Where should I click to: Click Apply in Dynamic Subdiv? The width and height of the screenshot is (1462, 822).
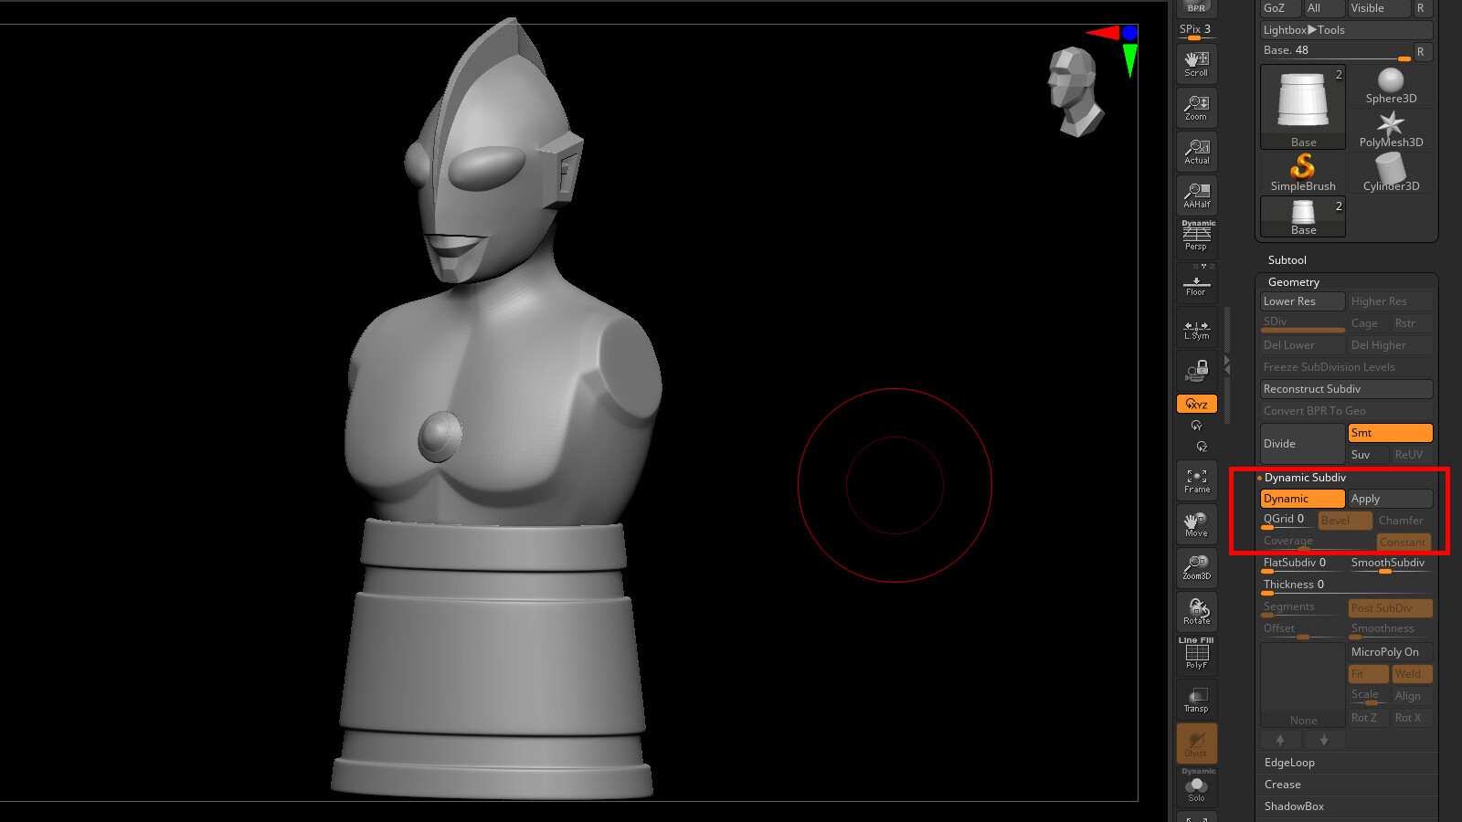pyautogui.click(x=1390, y=499)
